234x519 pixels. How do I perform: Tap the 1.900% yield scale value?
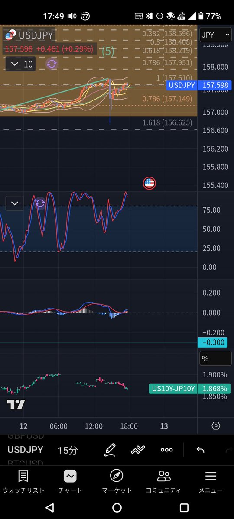click(x=215, y=375)
